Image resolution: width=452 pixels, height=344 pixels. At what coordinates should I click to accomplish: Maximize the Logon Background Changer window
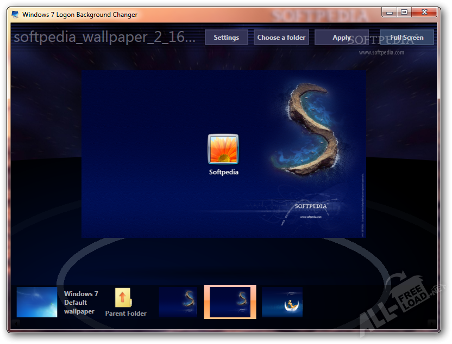click(404, 12)
